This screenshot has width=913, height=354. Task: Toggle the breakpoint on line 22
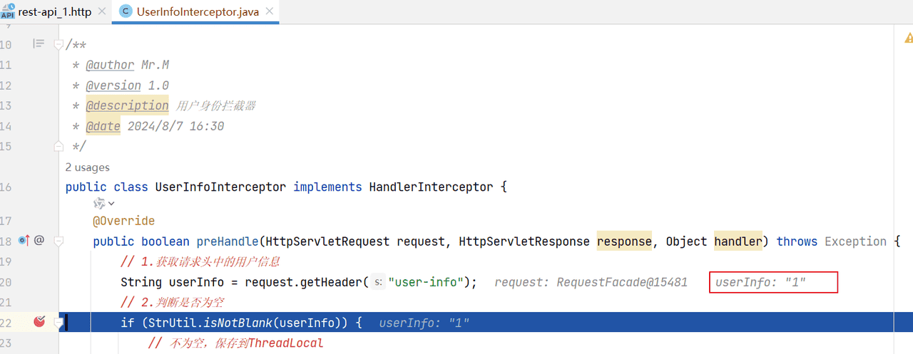click(x=39, y=323)
